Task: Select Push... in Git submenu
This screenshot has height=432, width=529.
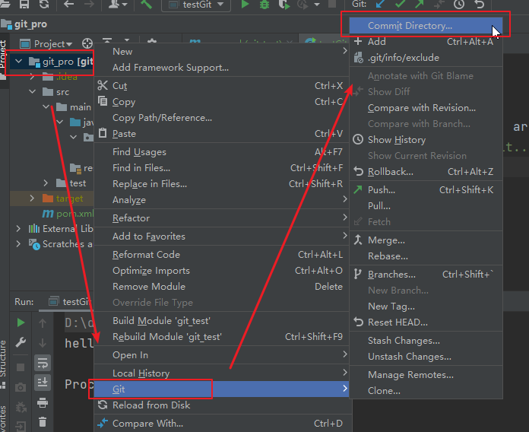Action: (426, 190)
